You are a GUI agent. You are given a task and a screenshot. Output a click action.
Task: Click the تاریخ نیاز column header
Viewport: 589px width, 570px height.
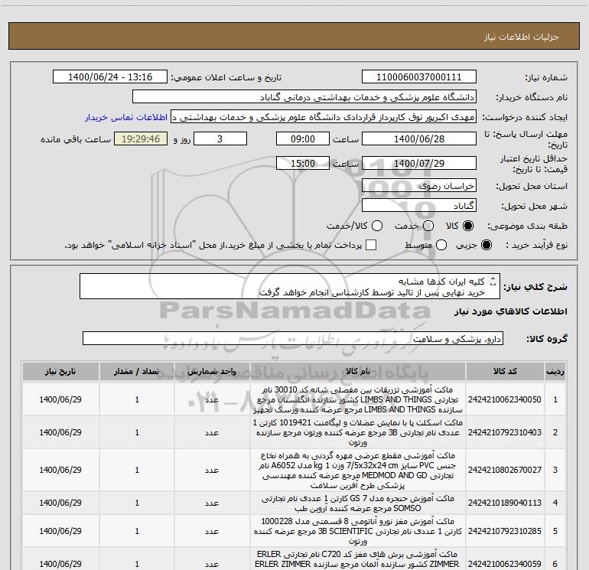60,372
